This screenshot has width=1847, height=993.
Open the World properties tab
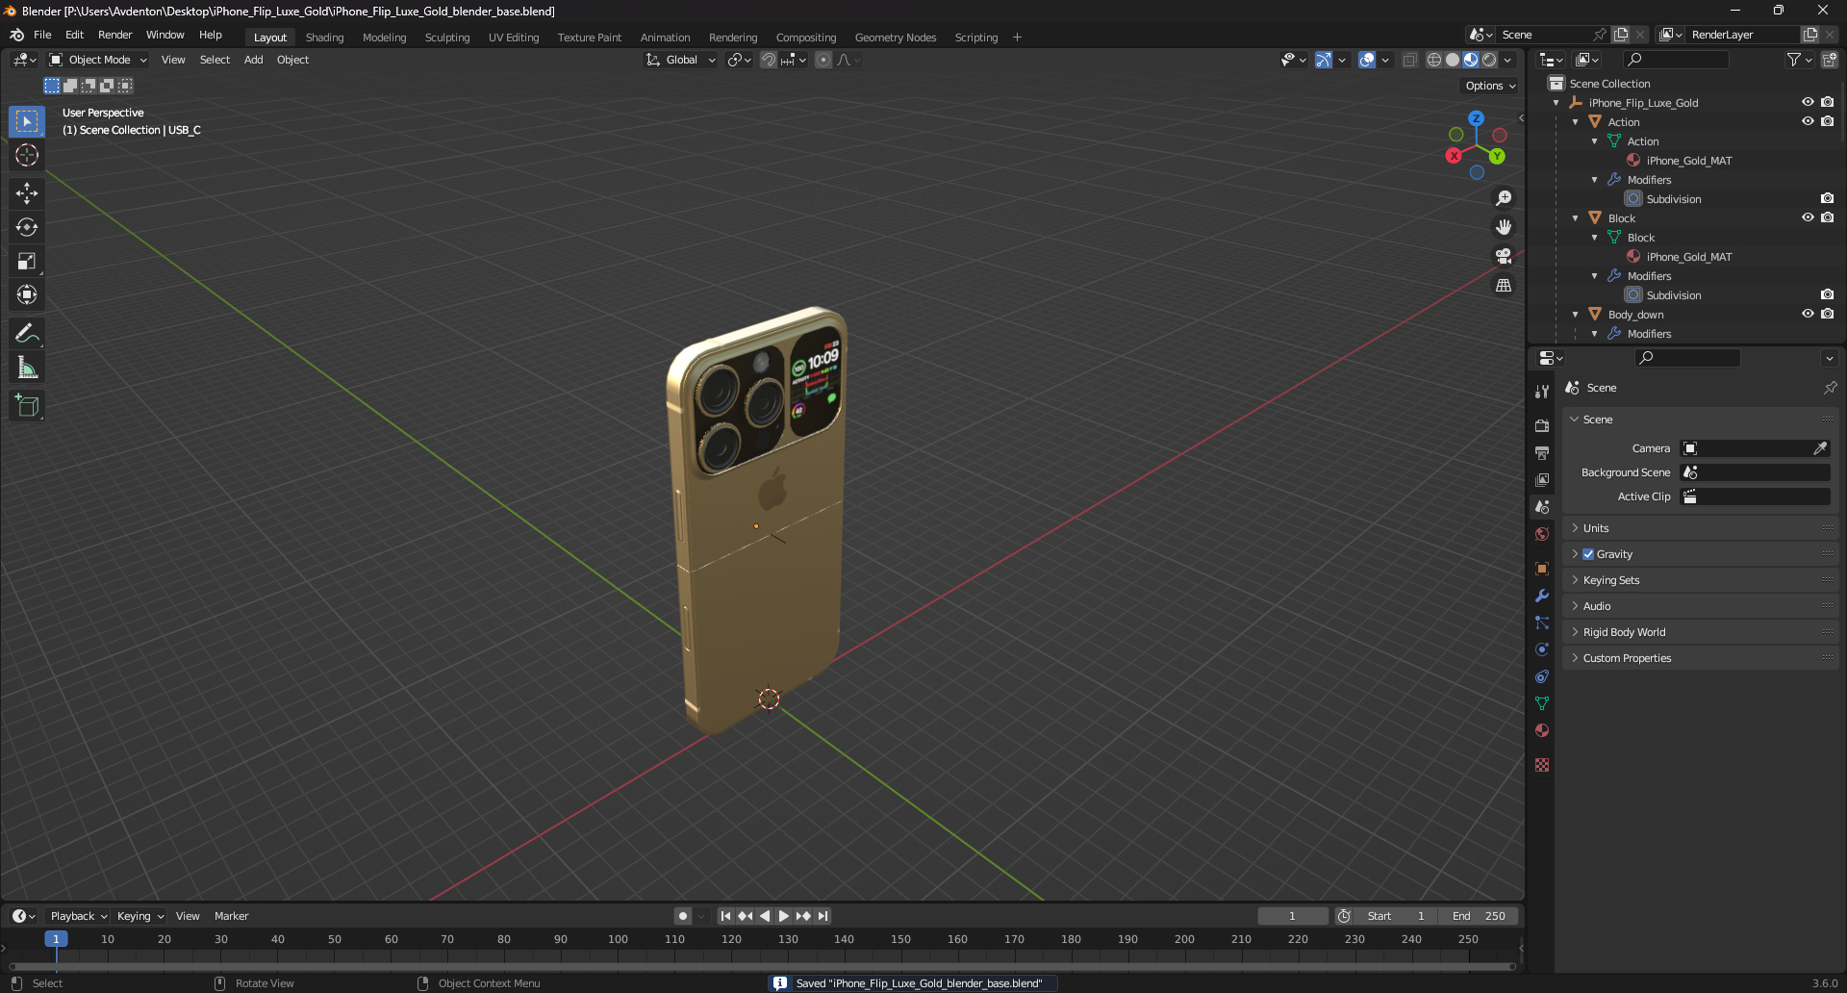[x=1542, y=534]
